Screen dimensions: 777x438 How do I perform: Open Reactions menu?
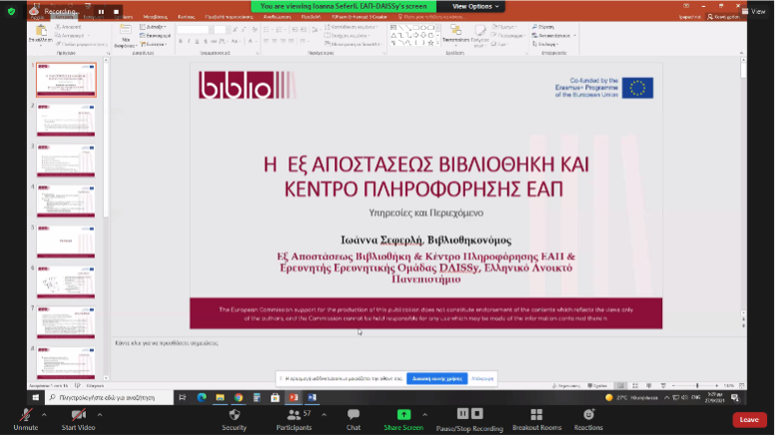(589, 421)
